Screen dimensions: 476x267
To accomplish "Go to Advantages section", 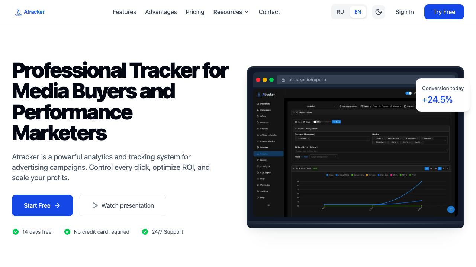I will (161, 12).
